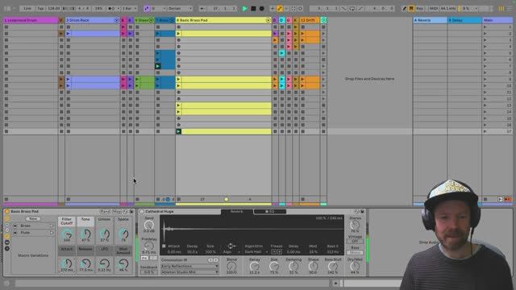Launch the green Glass clip in scene 9
This screenshot has height=290, width=516.
[x=137, y=79]
